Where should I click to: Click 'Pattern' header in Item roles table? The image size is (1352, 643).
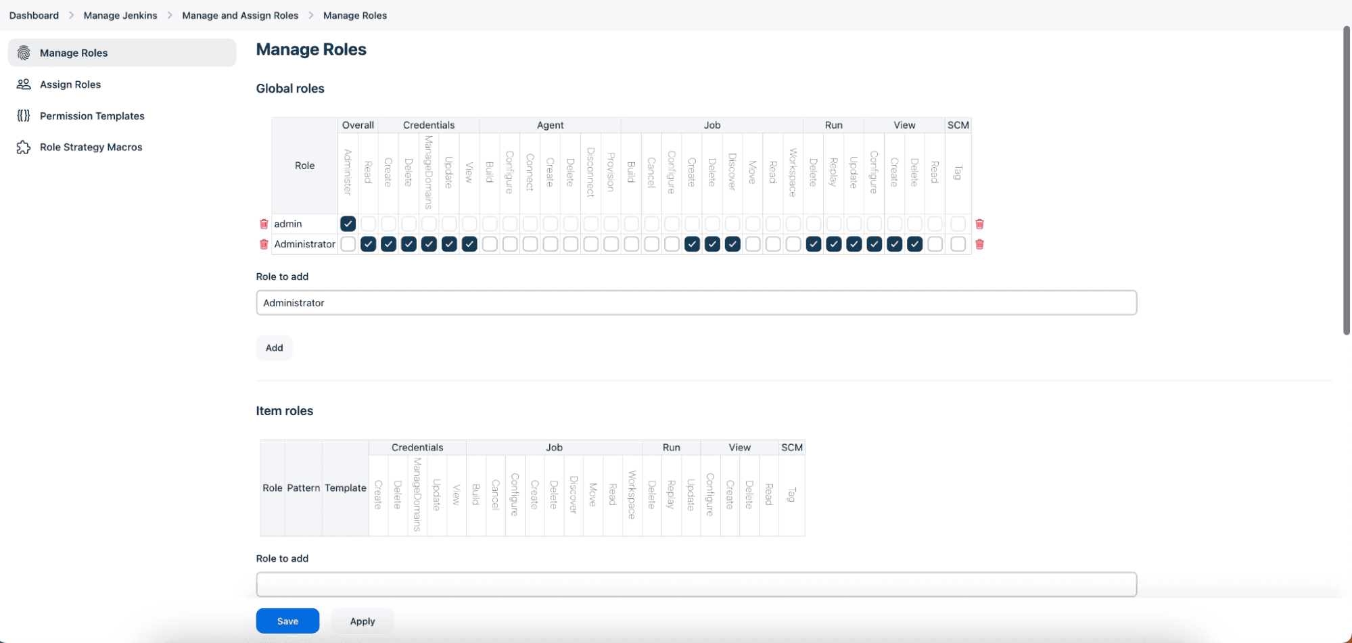[x=303, y=487]
